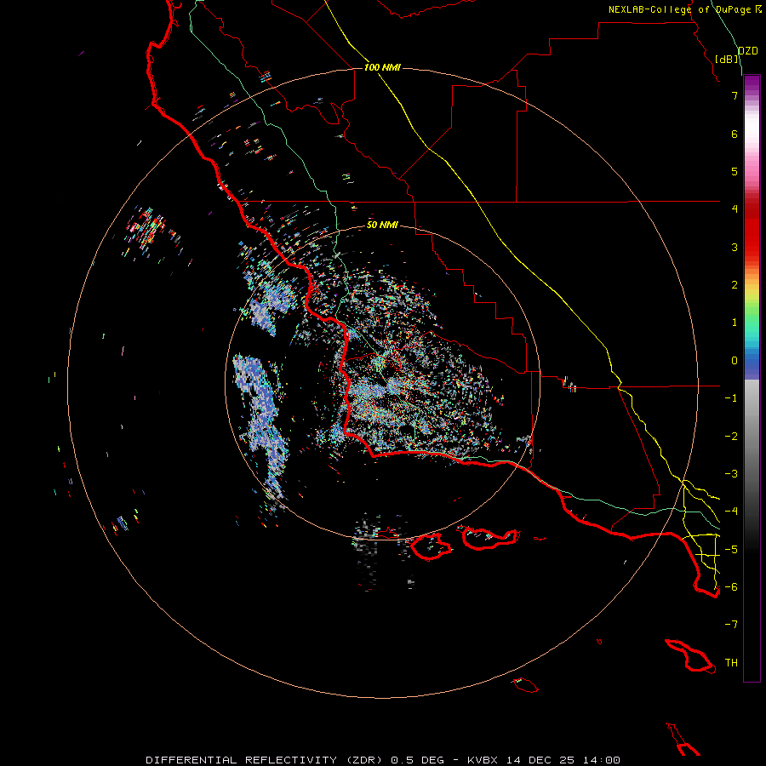Click the 4 value on the scale
The width and height of the screenshot is (766, 766).
(x=735, y=209)
